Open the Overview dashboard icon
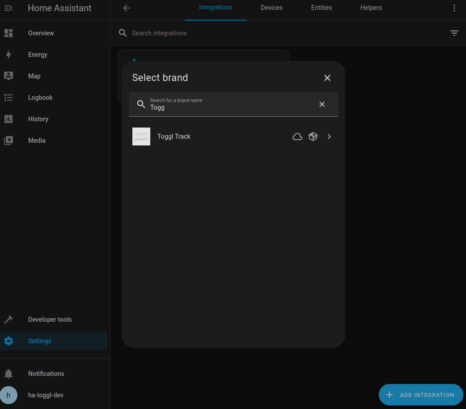Viewport: 466px width, 409px height. (8, 33)
